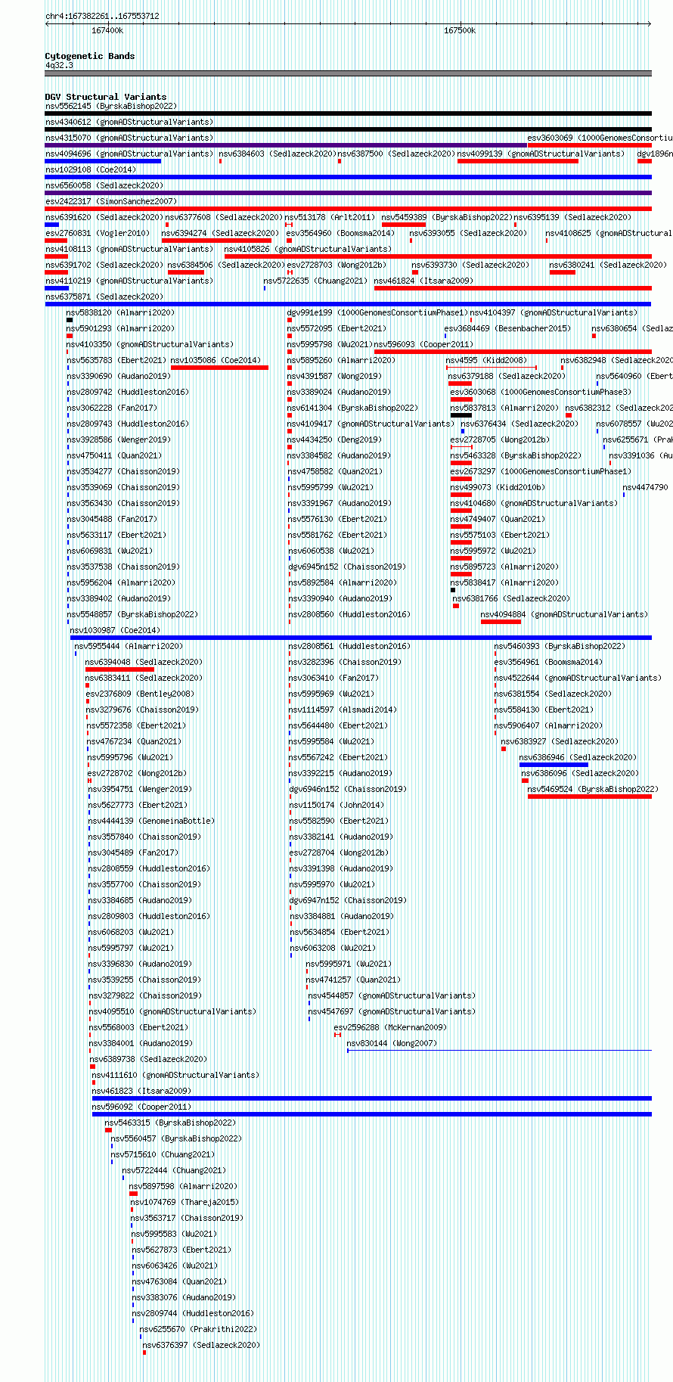Click the nsv4094696 gnomAD variant label
Image resolution: width=673 pixels, height=1382 pixels.
click(x=129, y=154)
